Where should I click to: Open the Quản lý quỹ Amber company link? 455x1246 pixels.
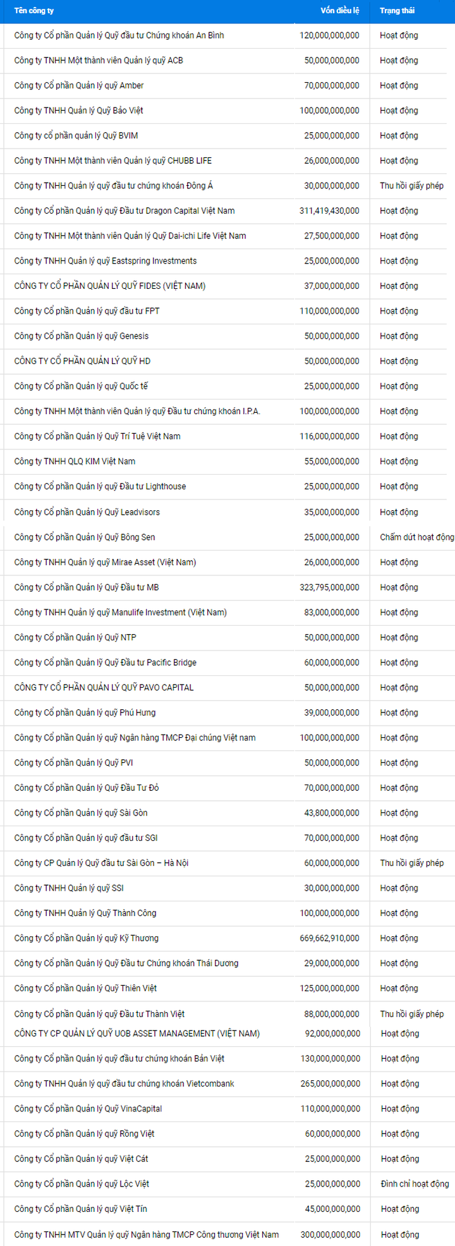tap(79, 85)
